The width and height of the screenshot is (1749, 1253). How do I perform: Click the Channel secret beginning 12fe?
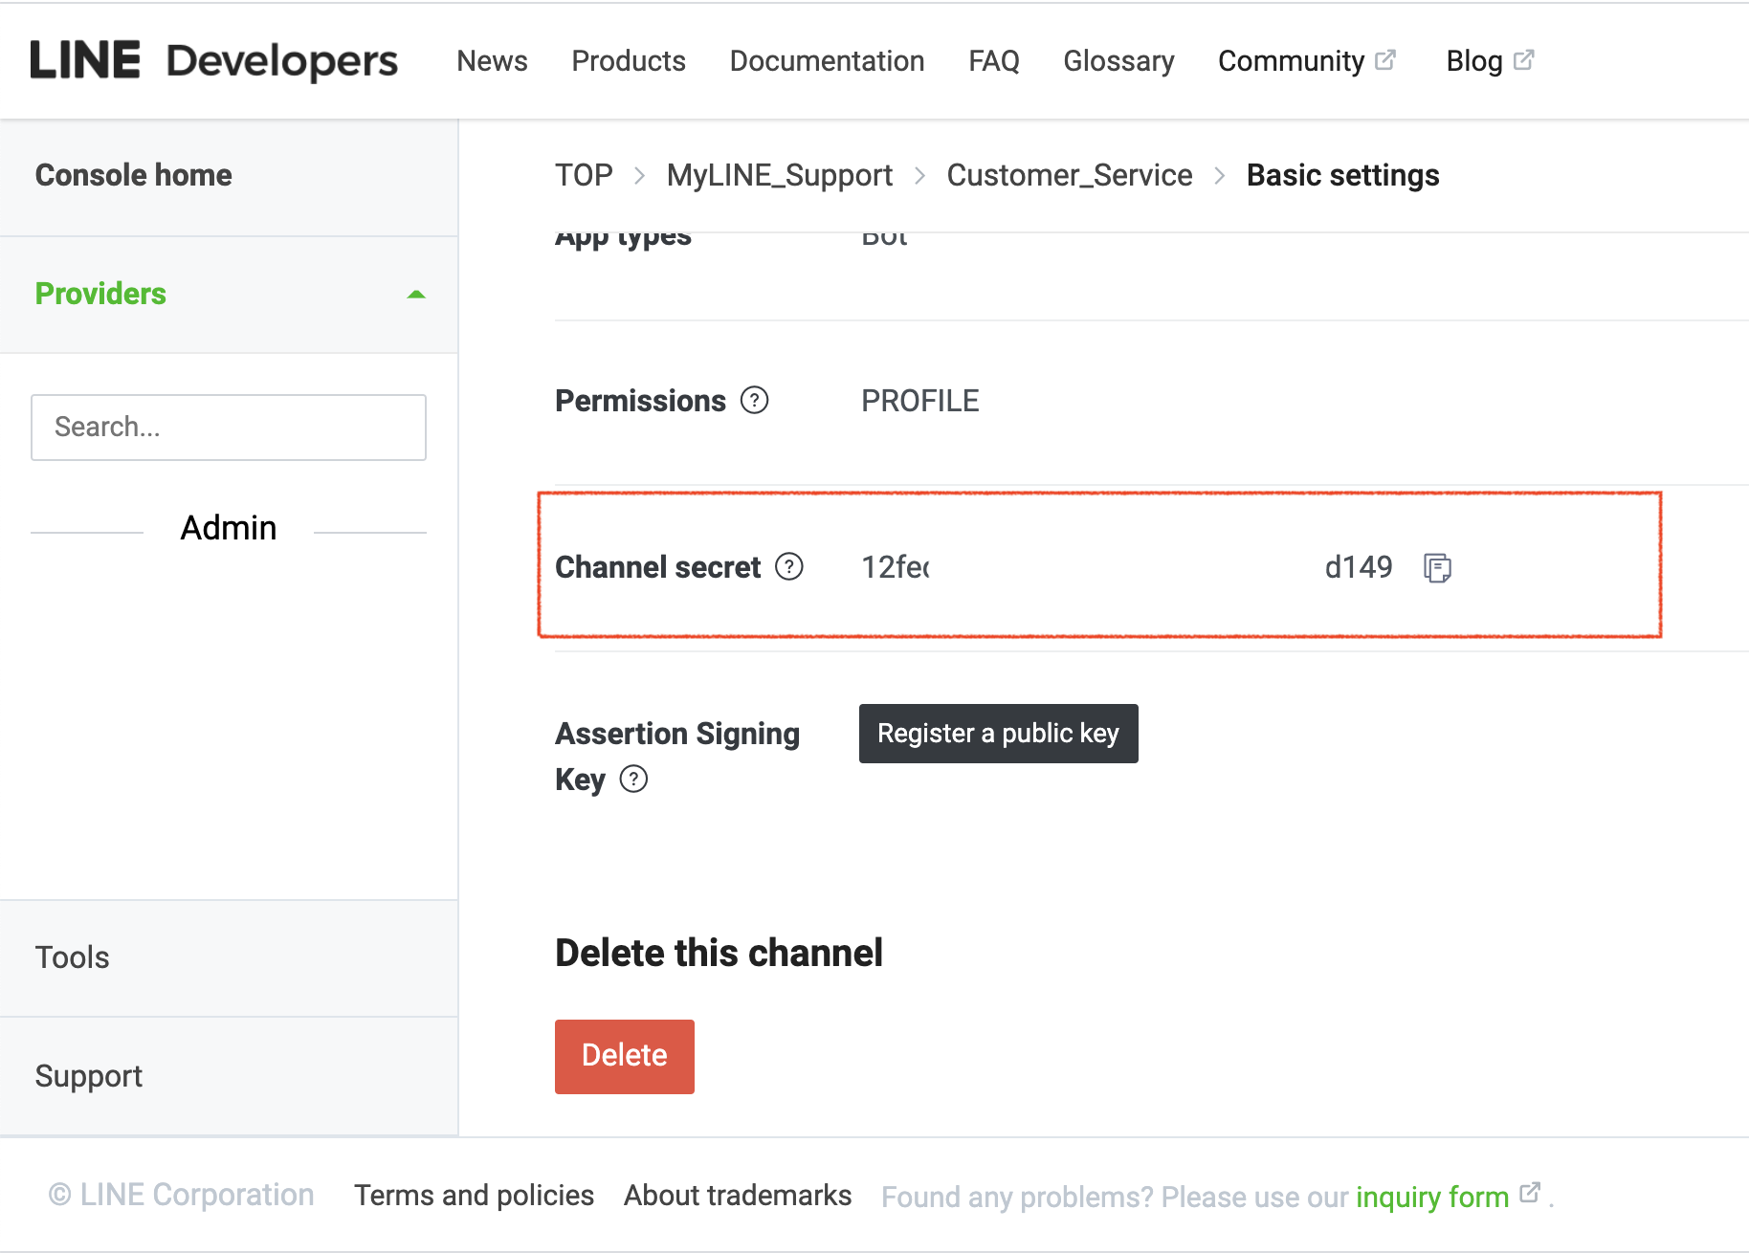[x=896, y=567]
